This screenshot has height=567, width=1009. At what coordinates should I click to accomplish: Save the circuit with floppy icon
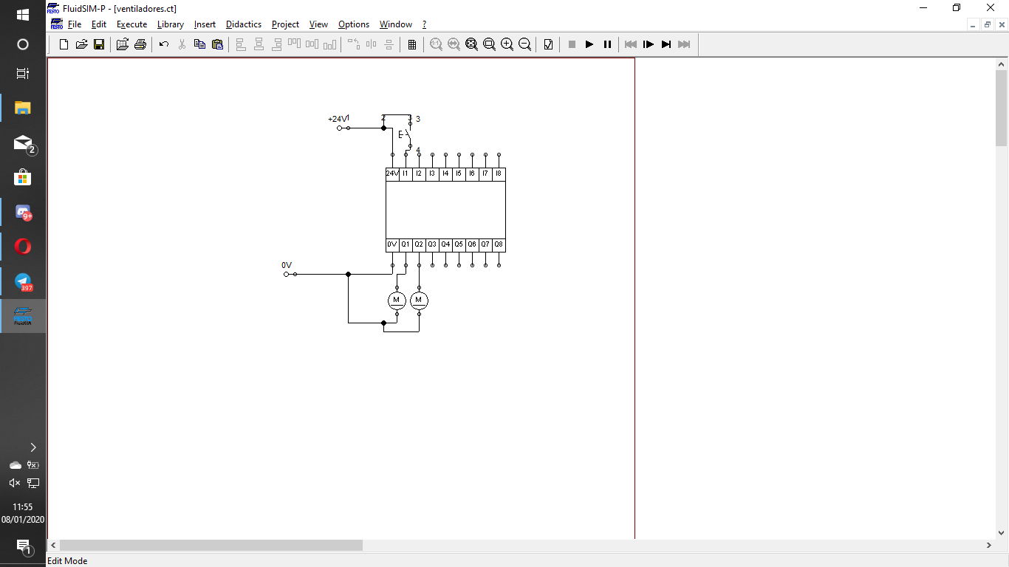point(99,44)
